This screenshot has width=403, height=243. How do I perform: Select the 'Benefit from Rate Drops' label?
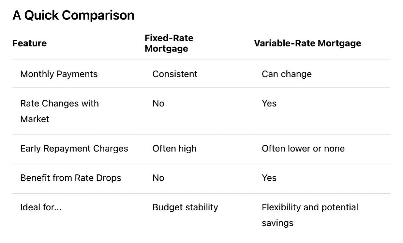click(71, 178)
